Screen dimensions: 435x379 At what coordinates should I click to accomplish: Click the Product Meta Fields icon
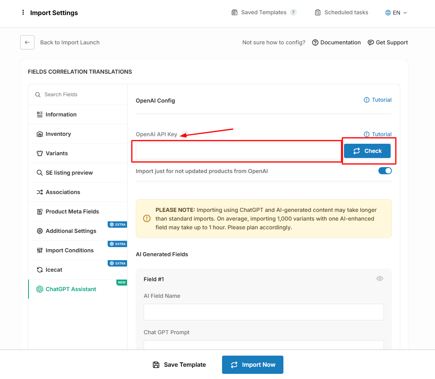click(x=40, y=211)
